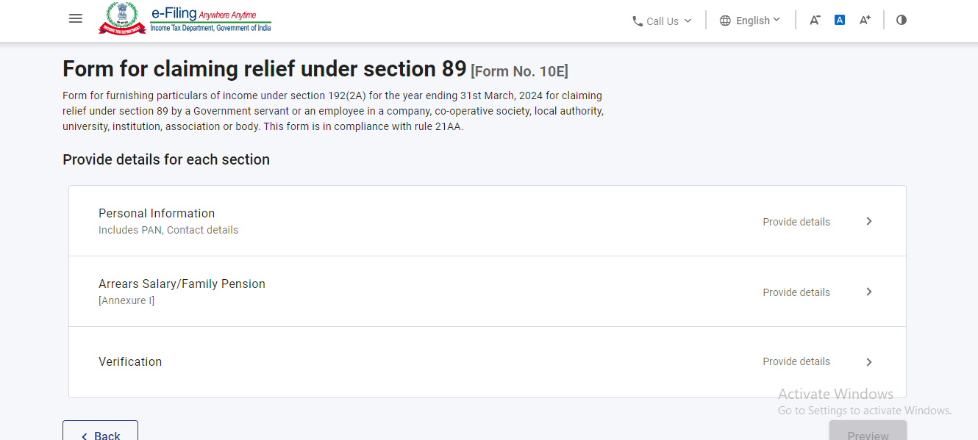Expand the Personal Information section chevron

click(x=869, y=221)
